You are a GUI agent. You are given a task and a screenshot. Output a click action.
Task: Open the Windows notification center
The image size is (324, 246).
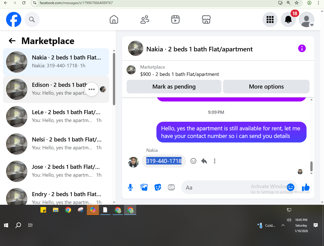tap(316, 225)
